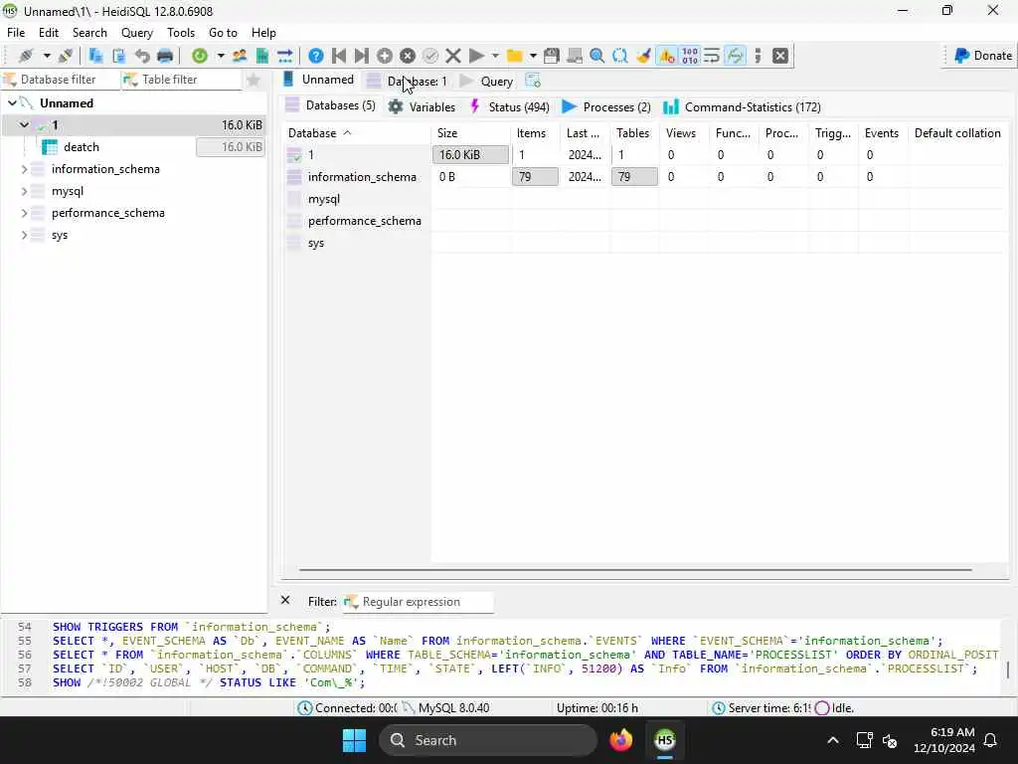Viewport: 1018px width, 764px height.
Task: Open the File menu
Action: 16,33
